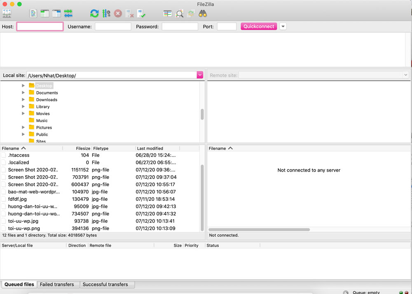Toggle remote directory tree display icon
Screen dimensions: 412x294
(56, 14)
